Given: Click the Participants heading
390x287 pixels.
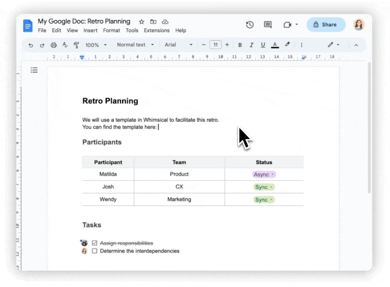Looking at the screenshot, I should (102, 142).
